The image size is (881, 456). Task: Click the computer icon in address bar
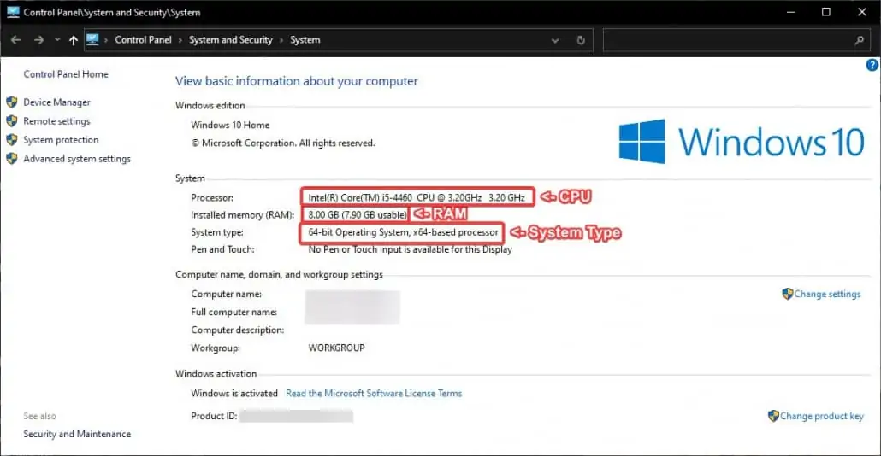pos(92,39)
